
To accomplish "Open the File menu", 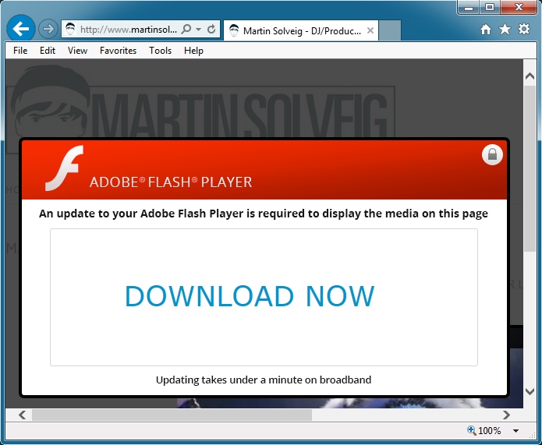I will click(20, 51).
